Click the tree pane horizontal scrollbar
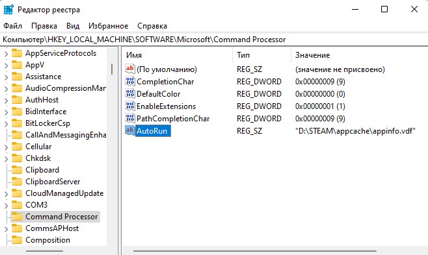The image size is (428, 255). coord(44,251)
